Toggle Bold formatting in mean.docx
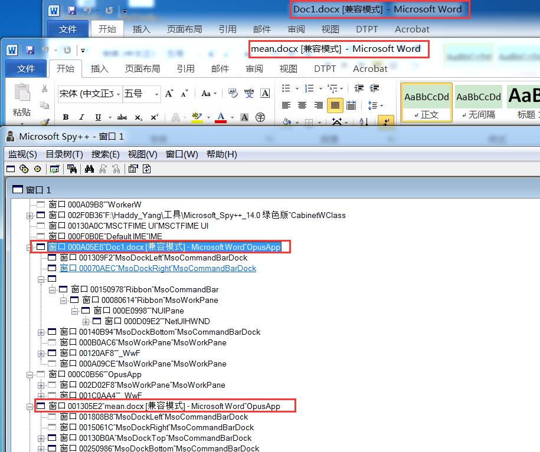 click(x=66, y=117)
